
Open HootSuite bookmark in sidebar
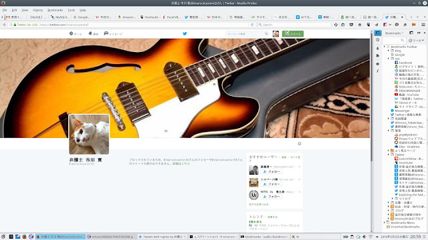[403, 163]
